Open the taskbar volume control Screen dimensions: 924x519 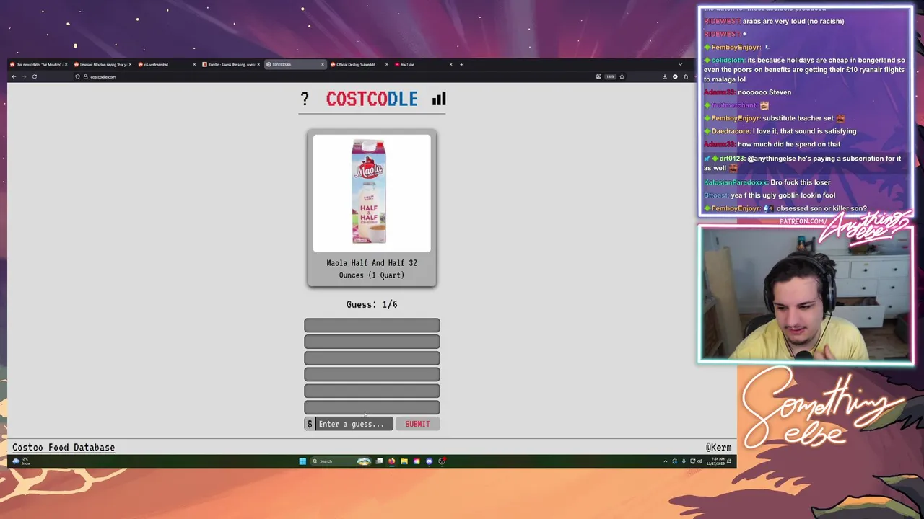coord(699,461)
